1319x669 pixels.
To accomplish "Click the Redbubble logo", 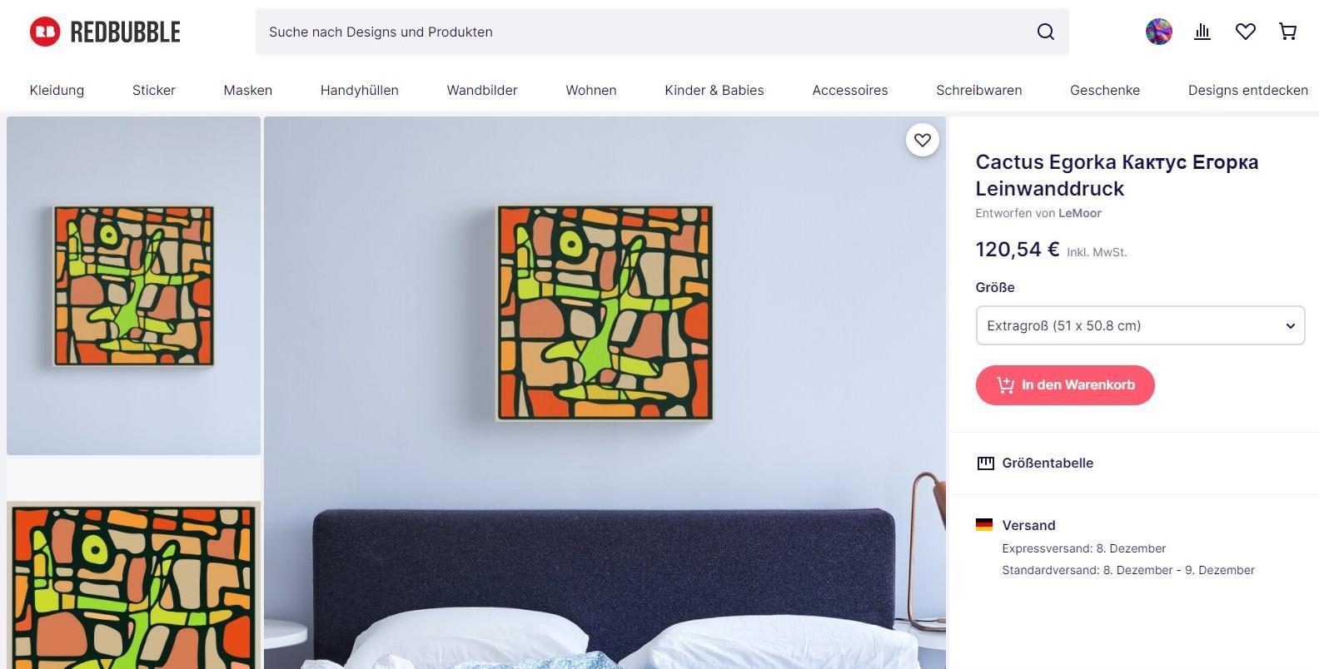I will coord(105,32).
